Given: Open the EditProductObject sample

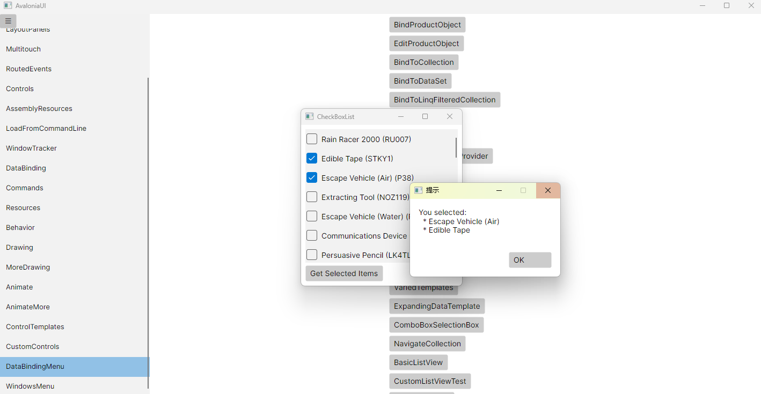Looking at the screenshot, I should [427, 43].
